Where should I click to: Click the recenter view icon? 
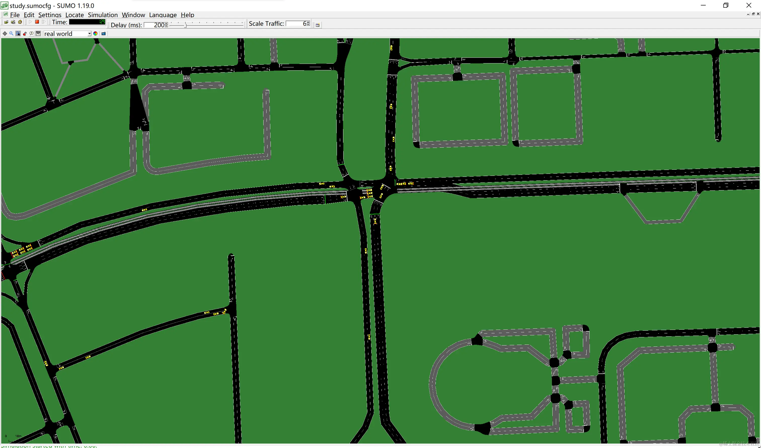point(5,33)
